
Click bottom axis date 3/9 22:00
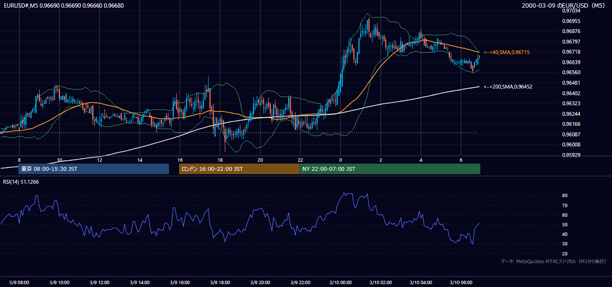pyautogui.click(x=300, y=282)
